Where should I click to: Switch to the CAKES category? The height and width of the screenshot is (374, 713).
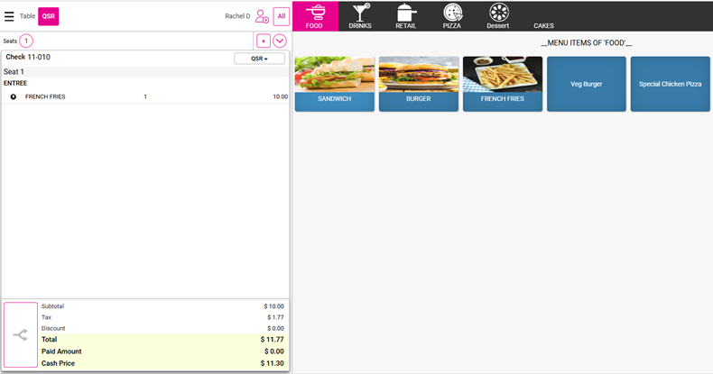[544, 24]
